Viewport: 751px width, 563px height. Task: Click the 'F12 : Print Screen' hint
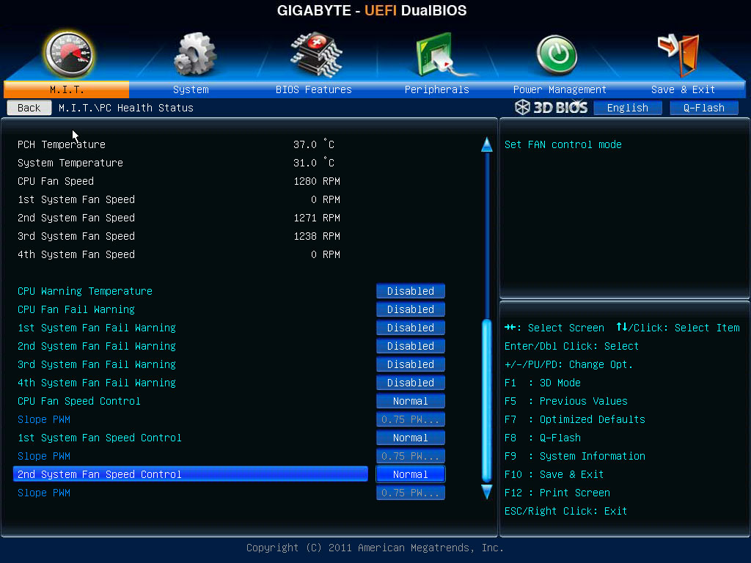(x=557, y=493)
